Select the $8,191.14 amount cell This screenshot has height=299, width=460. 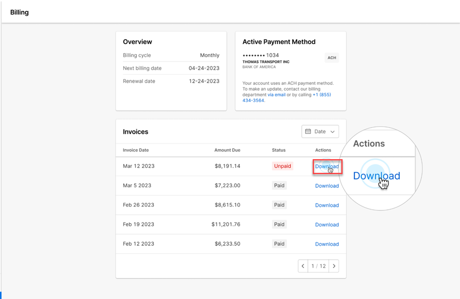pos(227,166)
